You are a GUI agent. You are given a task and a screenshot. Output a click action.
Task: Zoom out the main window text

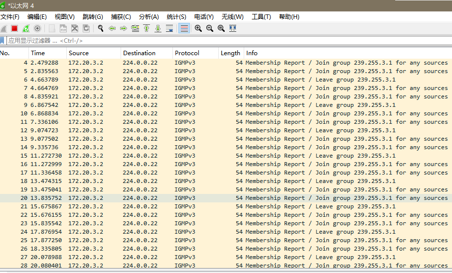pyautogui.click(x=210, y=28)
